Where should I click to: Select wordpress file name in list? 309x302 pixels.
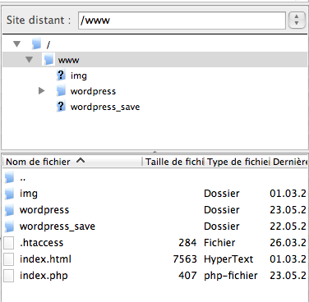(x=44, y=210)
